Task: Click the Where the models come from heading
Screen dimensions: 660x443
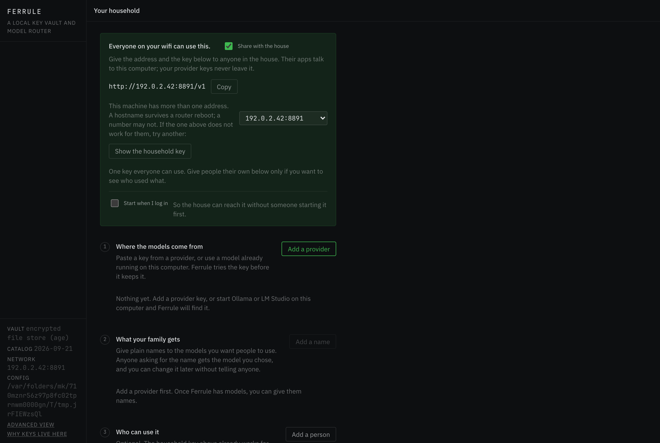Action: (x=159, y=247)
